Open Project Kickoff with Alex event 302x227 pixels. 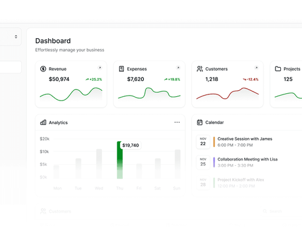coord(241,180)
